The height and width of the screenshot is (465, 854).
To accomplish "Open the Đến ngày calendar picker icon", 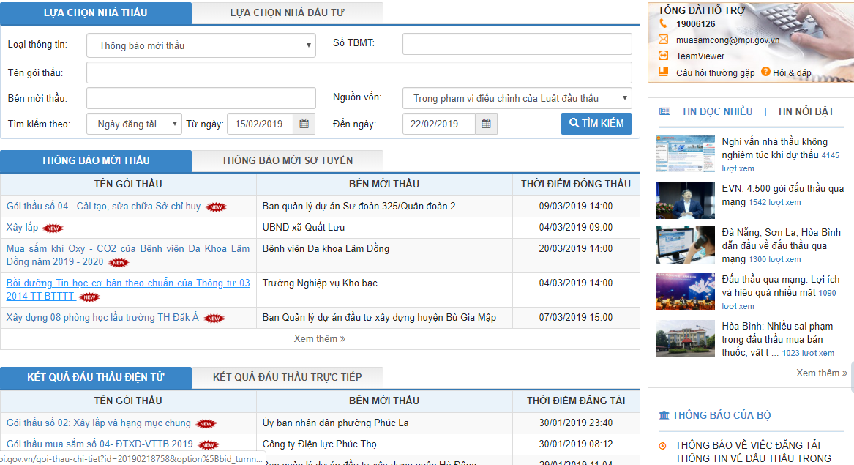I will click(x=485, y=124).
